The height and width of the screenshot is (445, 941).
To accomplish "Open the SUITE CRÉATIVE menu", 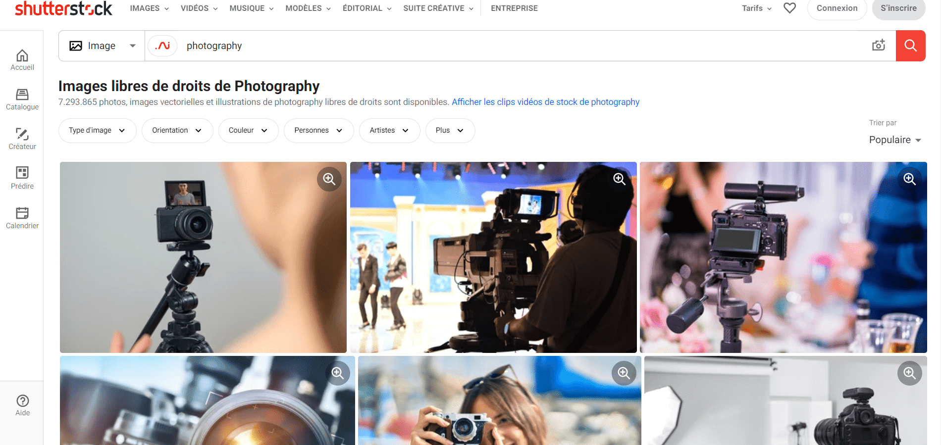I will coord(438,8).
